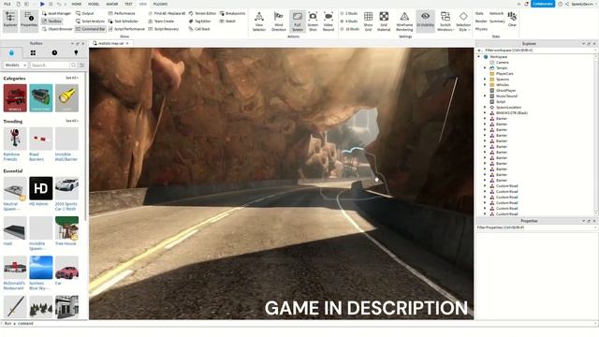Select Camera in the Explorer tree
The height and width of the screenshot is (337, 599).
tap(502, 63)
